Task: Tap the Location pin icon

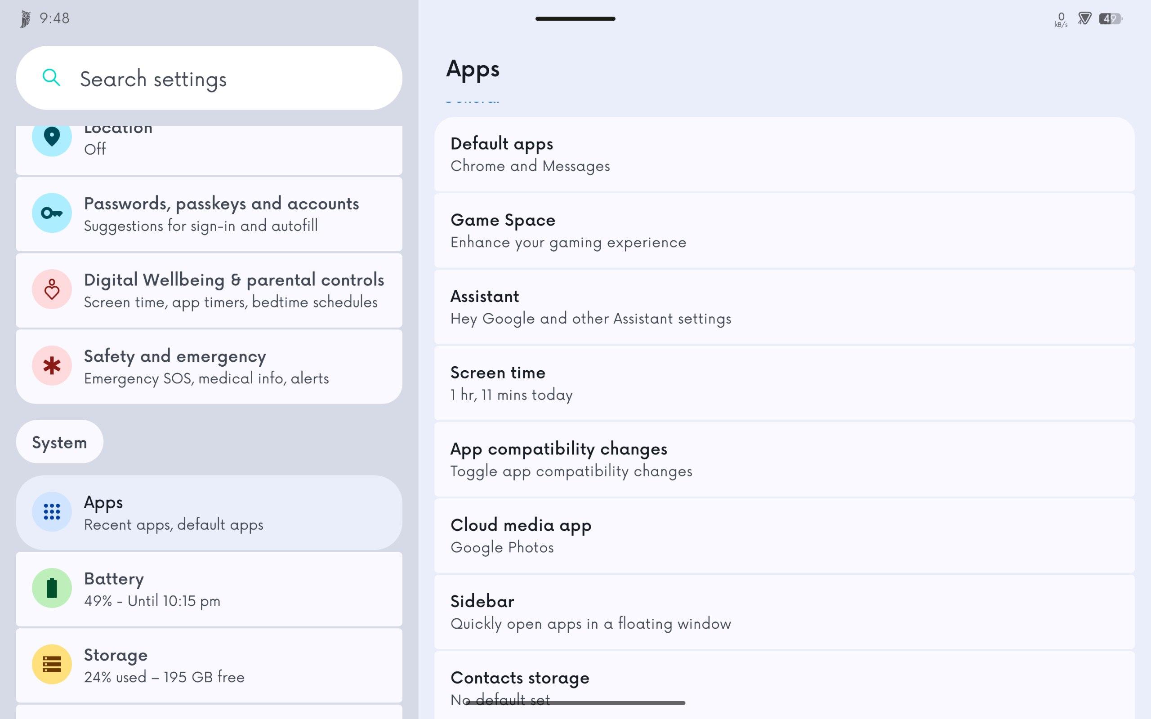Action: pos(52,137)
